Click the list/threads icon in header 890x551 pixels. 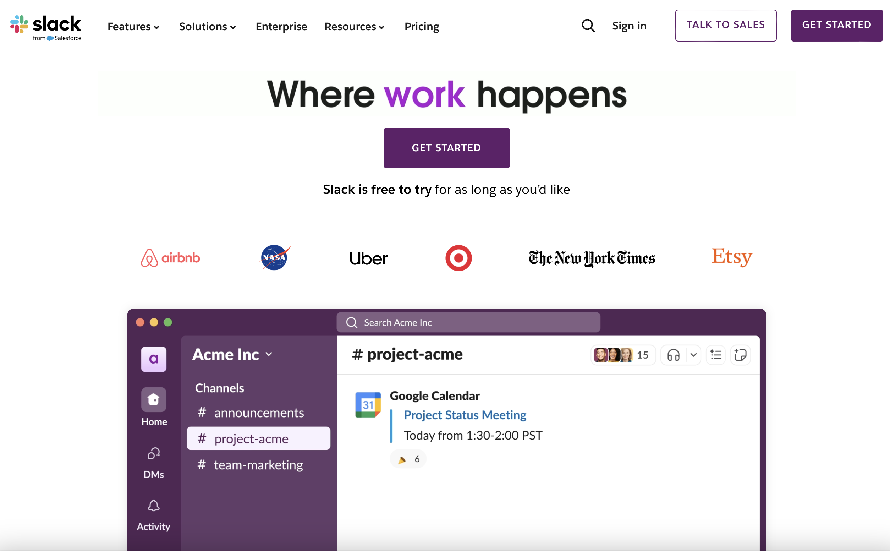coord(715,355)
